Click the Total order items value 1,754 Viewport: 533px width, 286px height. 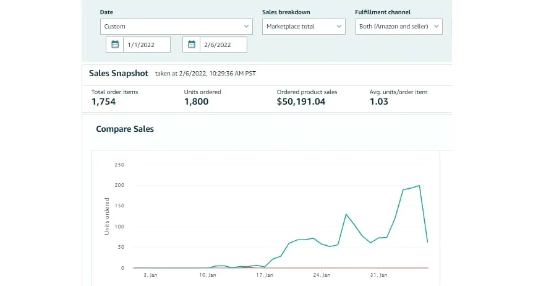click(x=104, y=102)
